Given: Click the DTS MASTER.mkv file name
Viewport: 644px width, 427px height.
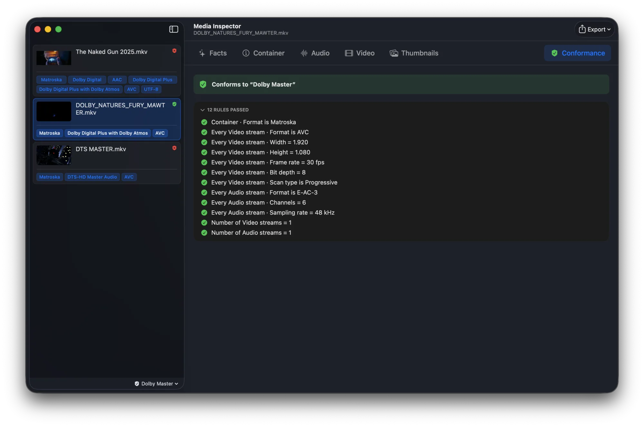Looking at the screenshot, I should [x=101, y=149].
